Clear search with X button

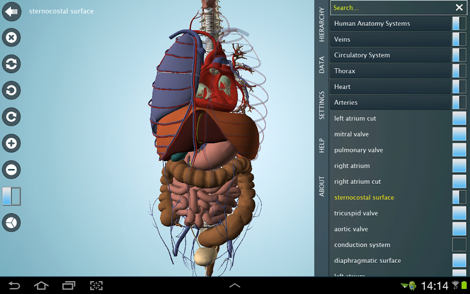tap(459, 8)
